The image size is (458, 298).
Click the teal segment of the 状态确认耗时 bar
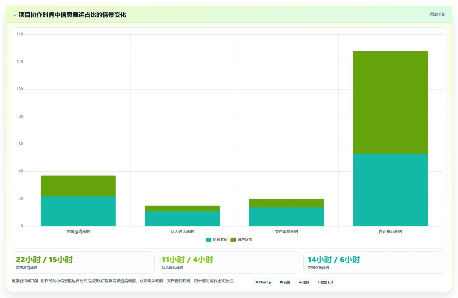(x=182, y=219)
